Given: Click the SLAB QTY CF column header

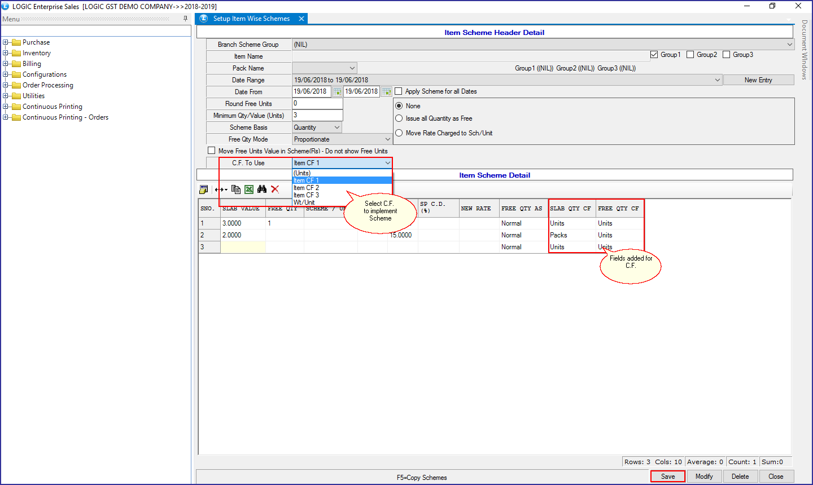Looking at the screenshot, I should coord(572,209).
